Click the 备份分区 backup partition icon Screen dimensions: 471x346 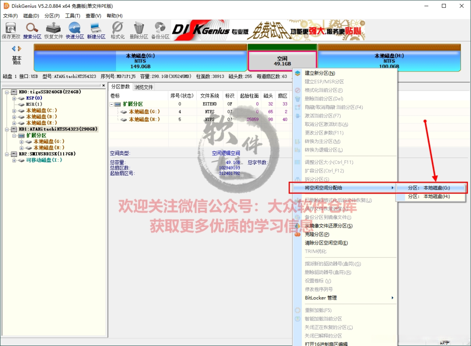[x=160, y=31]
